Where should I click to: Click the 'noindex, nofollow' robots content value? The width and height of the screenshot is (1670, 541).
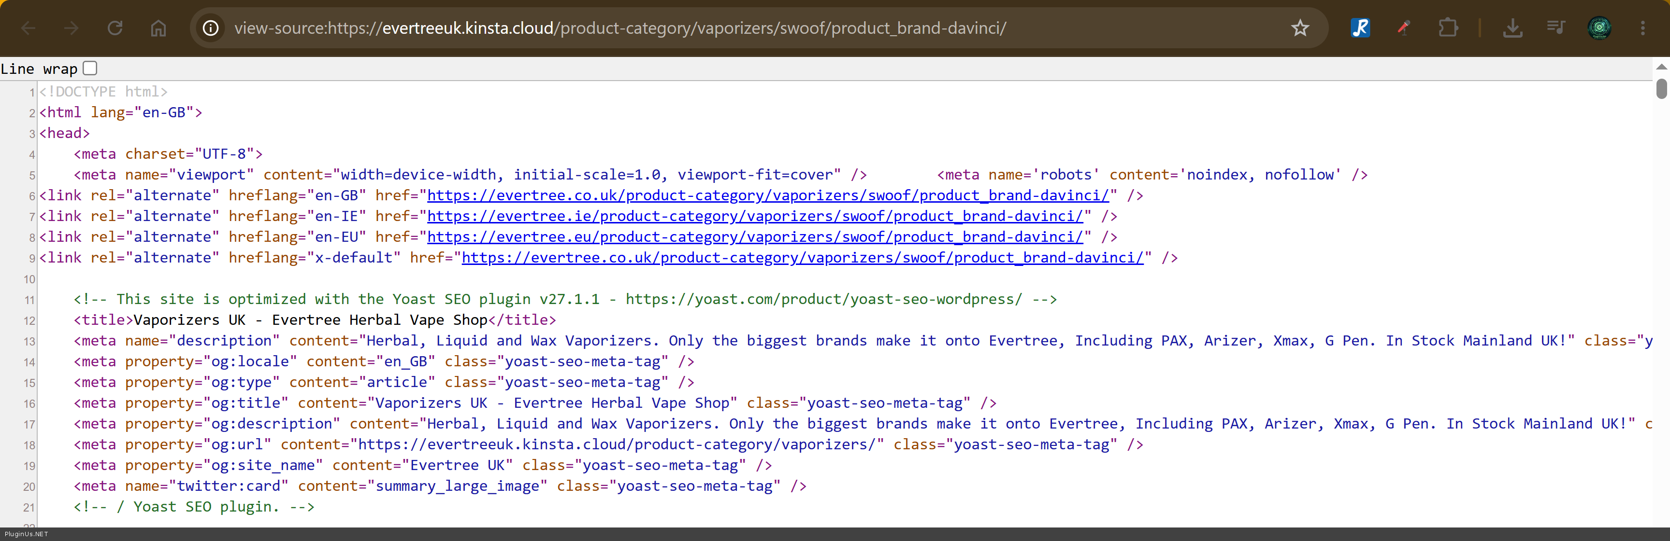point(1260,175)
